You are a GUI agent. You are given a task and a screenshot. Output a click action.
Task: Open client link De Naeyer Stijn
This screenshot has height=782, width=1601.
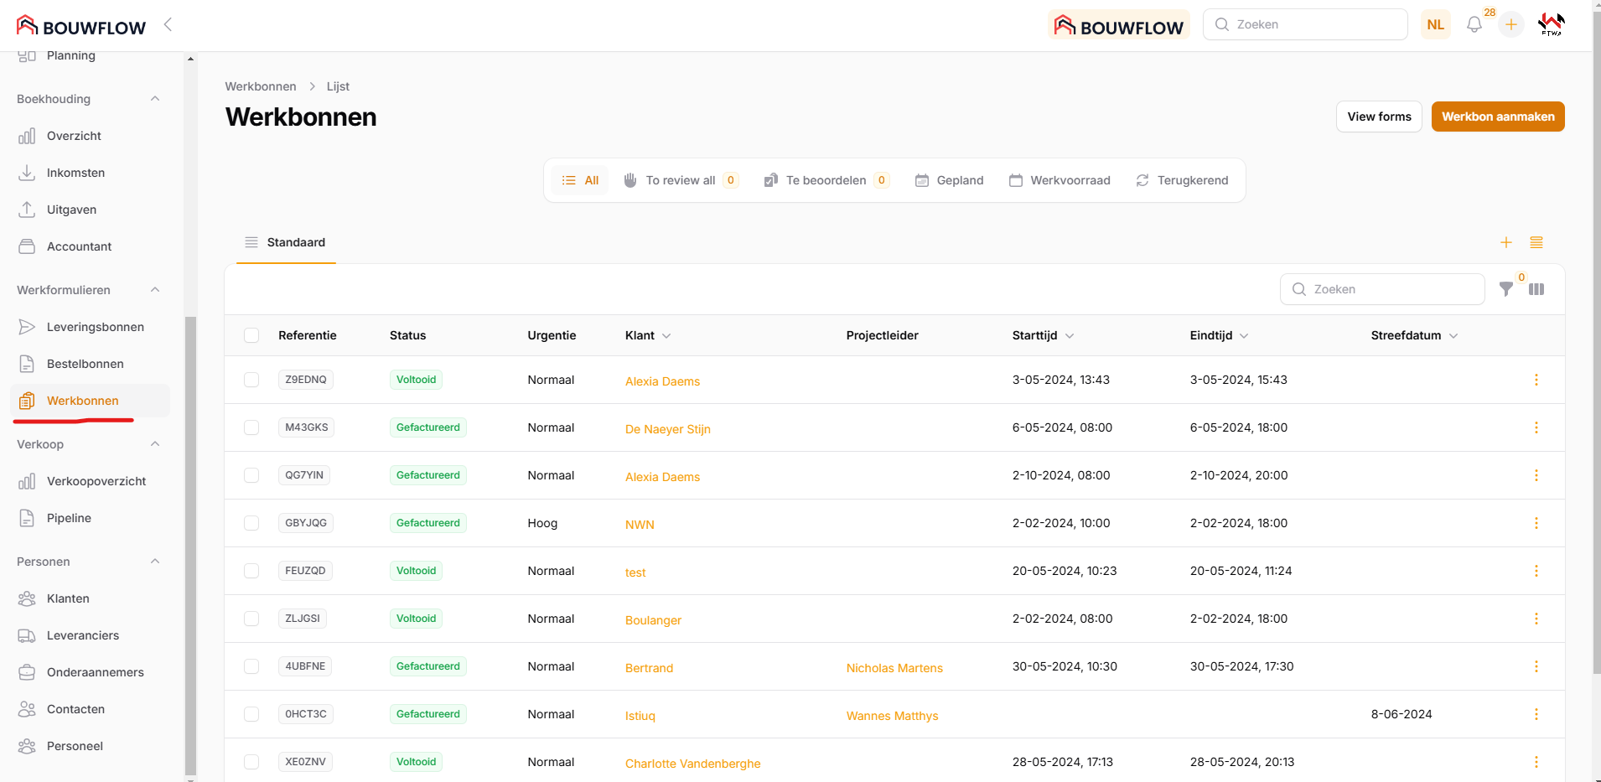tap(667, 429)
